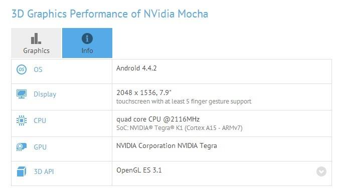This screenshot has width=344, height=190.
Task: Select the CPU label
Action: tap(40, 120)
